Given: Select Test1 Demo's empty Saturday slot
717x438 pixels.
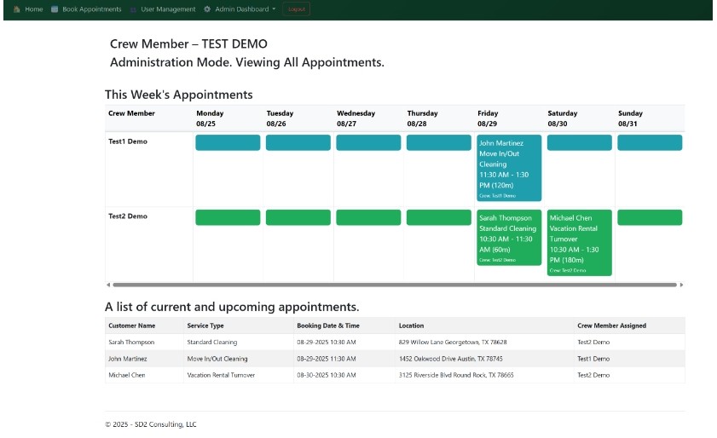Looking at the screenshot, I should click(x=579, y=142).
